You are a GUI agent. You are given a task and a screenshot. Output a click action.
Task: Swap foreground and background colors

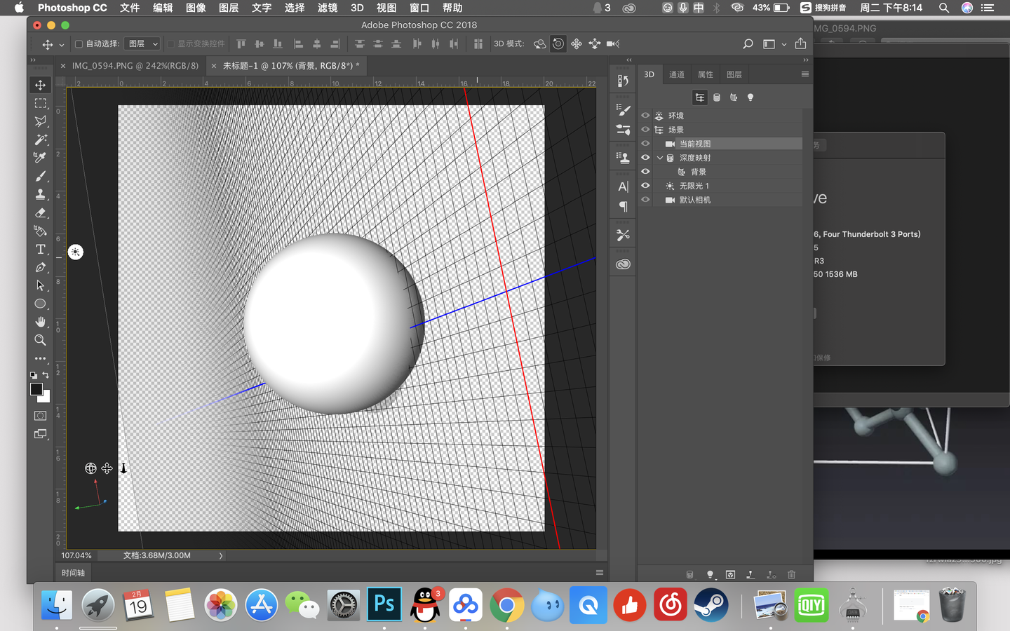pyautogui.click(x=46, y=375)
